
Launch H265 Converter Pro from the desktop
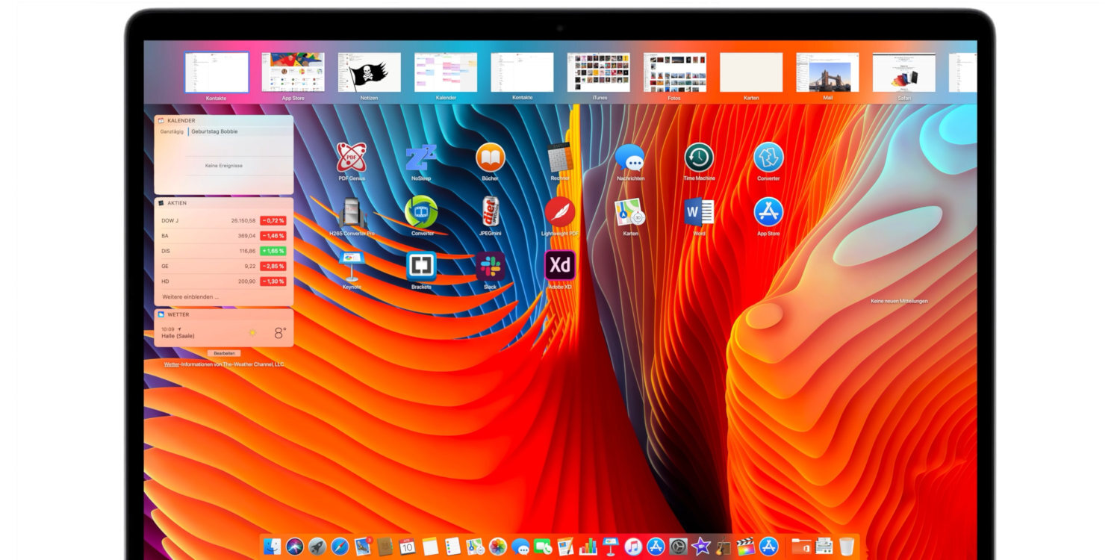pos(351,213)
